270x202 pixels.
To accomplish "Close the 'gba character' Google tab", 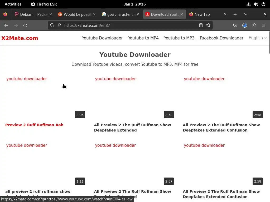I will point(138,14).
